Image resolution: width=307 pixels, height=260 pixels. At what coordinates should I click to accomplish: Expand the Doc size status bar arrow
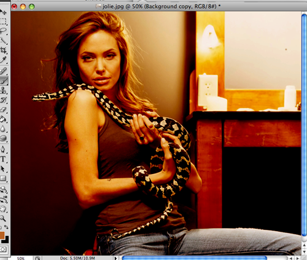tap(115, 258)
